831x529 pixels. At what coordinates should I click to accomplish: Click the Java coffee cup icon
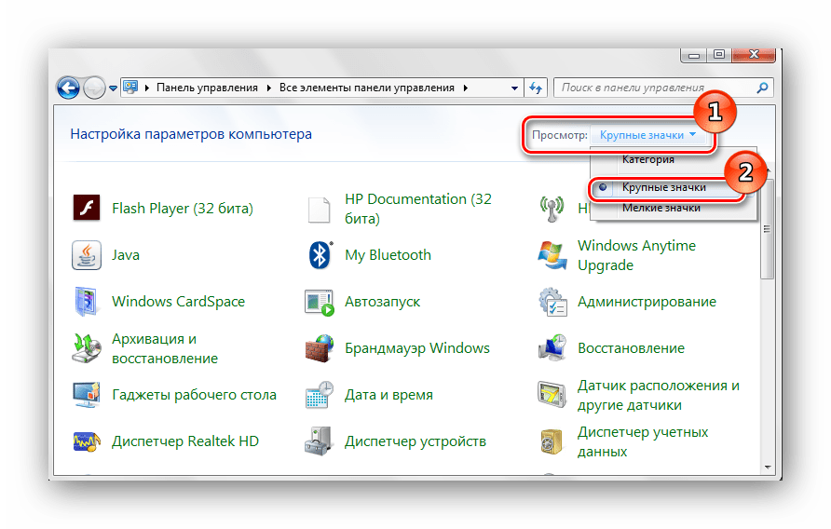pyautogui.click(x=87, y=255)
